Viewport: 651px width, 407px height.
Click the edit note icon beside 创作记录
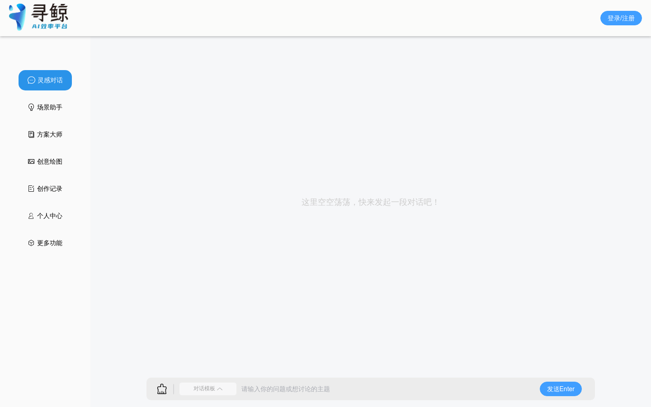pyautogui.click(x=31, y=189)
